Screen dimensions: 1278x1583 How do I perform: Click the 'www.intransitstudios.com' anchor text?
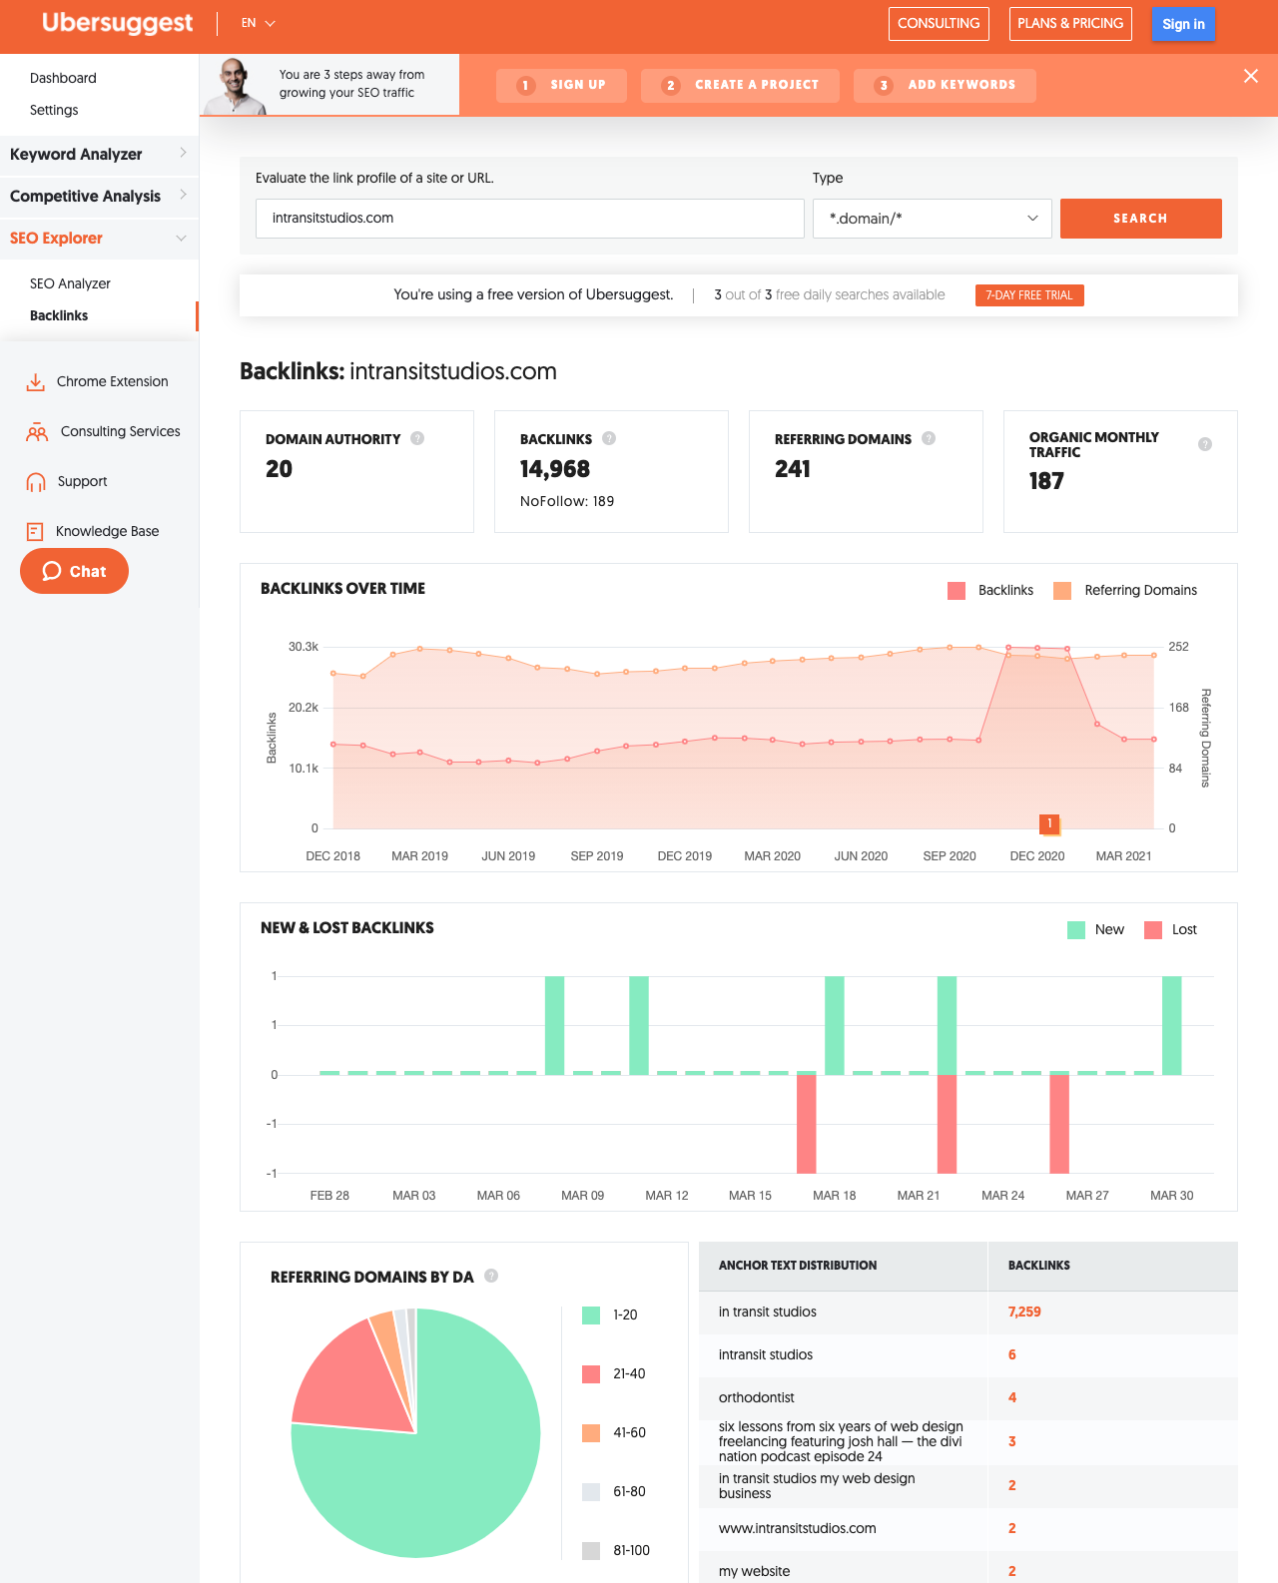(x=798, y=1528)
